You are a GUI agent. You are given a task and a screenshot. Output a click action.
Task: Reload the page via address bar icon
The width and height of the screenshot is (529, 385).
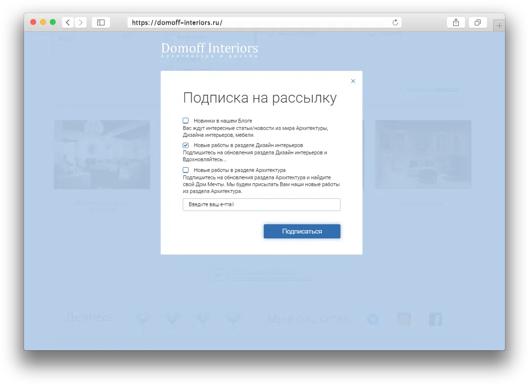[395, 22]
